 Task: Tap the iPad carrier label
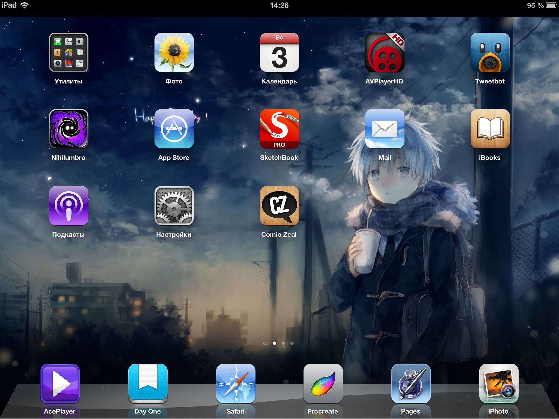point(9,5)
